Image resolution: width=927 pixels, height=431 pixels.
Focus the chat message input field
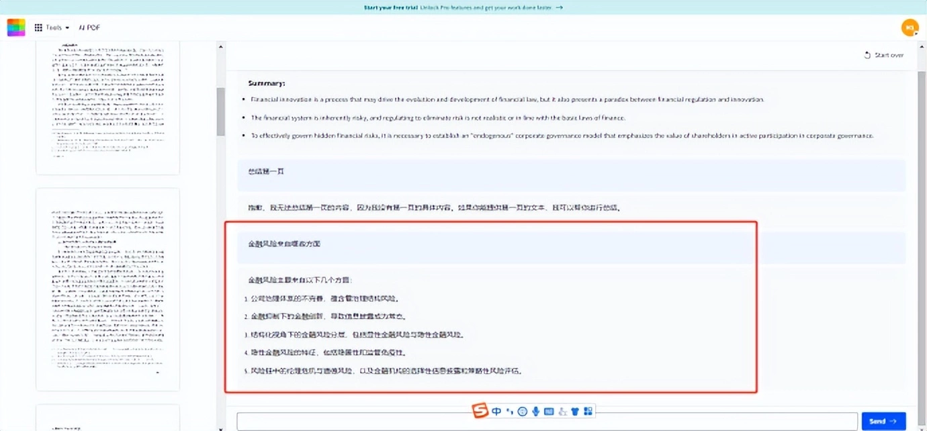(547, 421)
